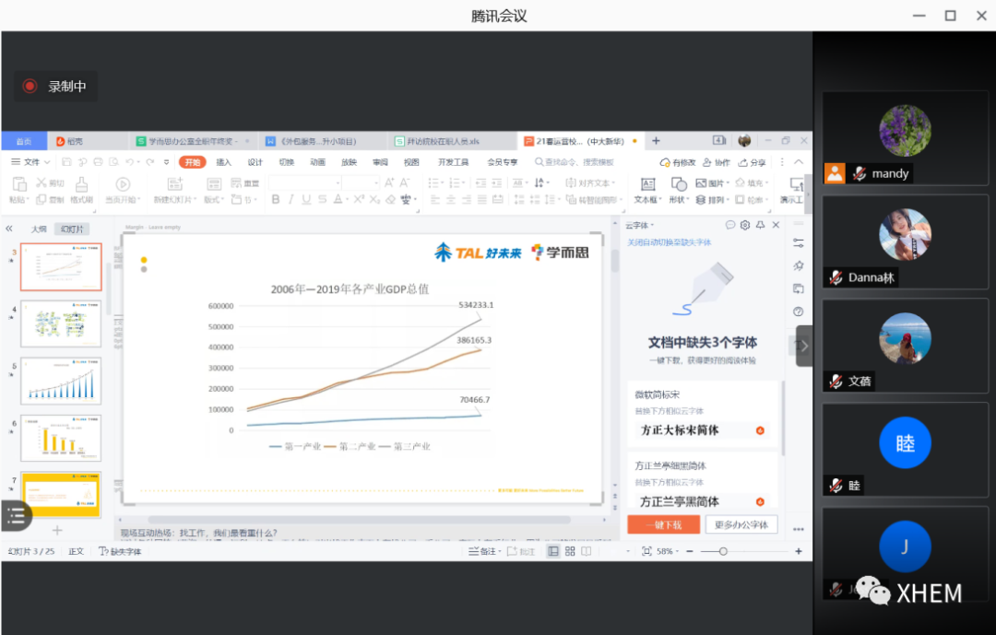Collapse the slide thumbnail panel
The image size is (996, 635).
(x=9, y=229)
